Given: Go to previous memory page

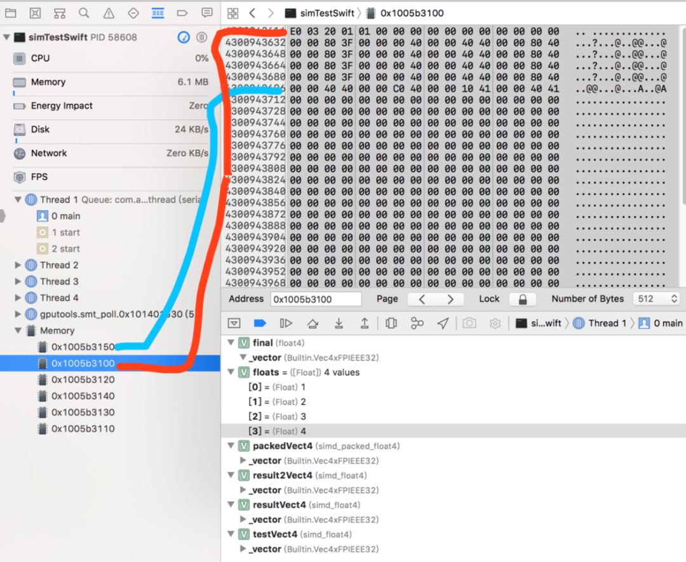Looking at the screenshot, I should tap(422, 299).
